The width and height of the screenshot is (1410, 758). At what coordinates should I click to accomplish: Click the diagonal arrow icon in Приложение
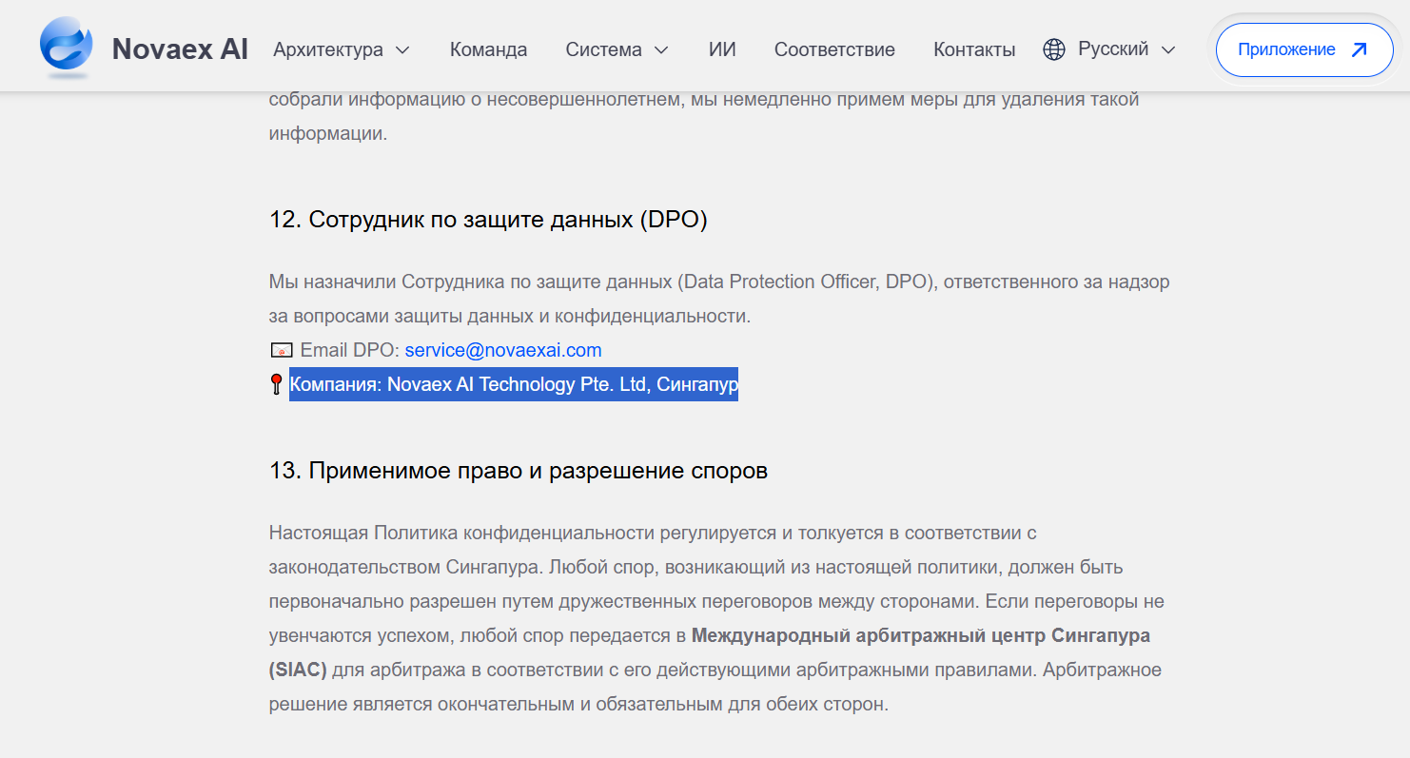[1359, 49]
